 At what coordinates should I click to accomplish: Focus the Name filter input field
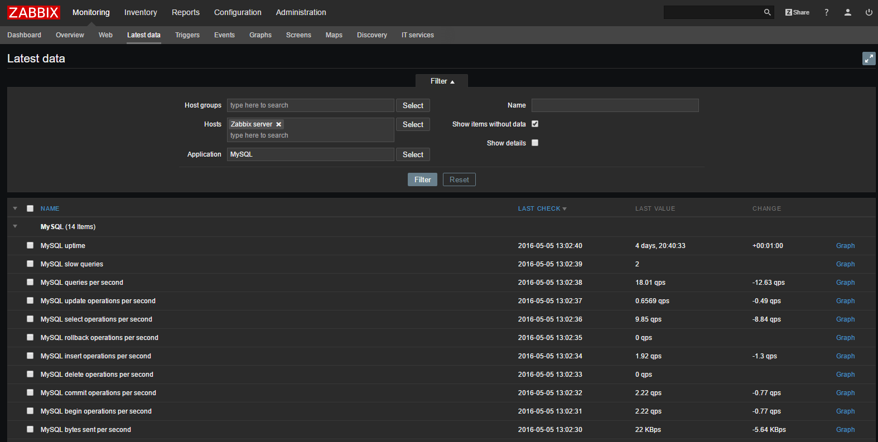[x=615, y=105]
